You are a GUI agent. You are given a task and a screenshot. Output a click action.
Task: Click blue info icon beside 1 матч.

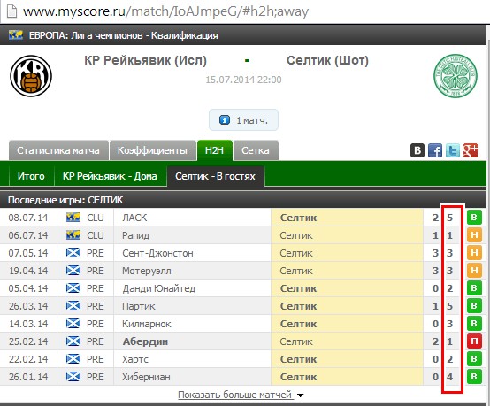point(225,120)
